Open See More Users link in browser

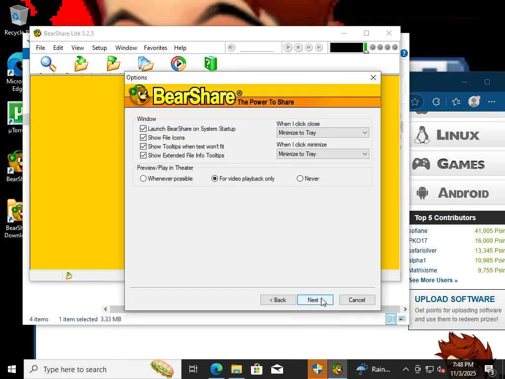pyautogui.click(x=433, y=280)
